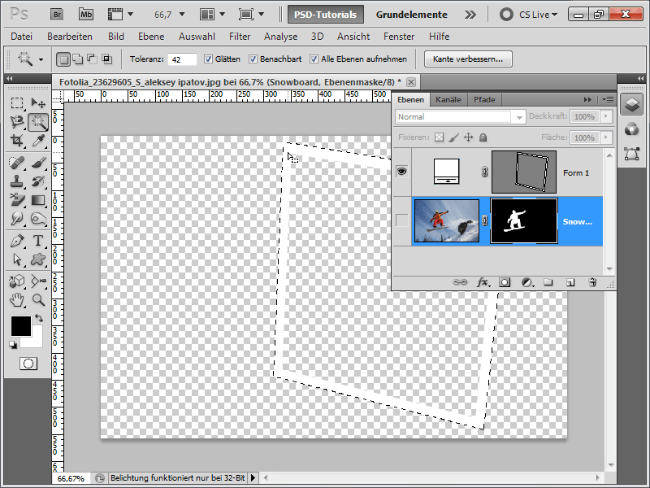Launch Mini Bridge

click(x=86, y=15)
